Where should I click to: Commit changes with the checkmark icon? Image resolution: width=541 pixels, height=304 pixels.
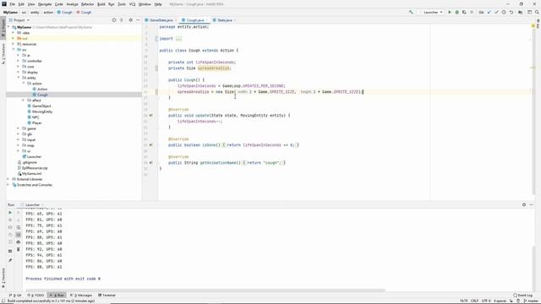pos(496,12)
